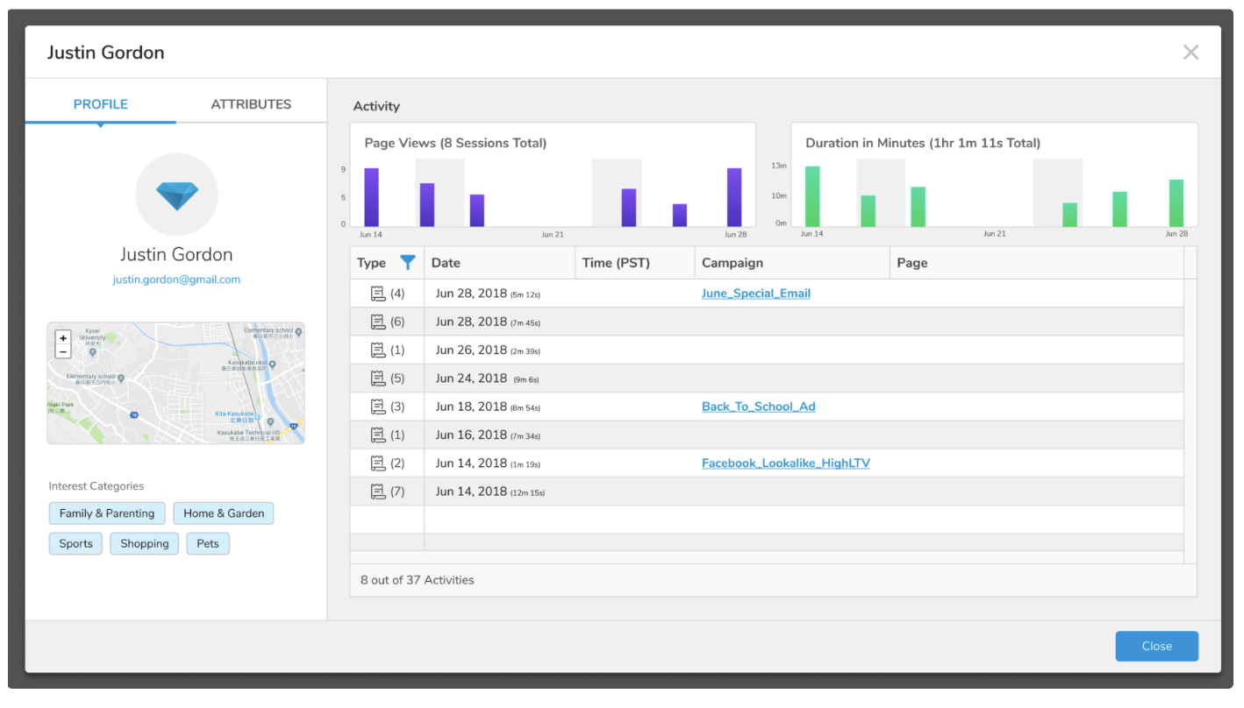Select the Family & Parenting interest tag
Viewport: 1244px width, 708px height.
(x=107, y=513)
